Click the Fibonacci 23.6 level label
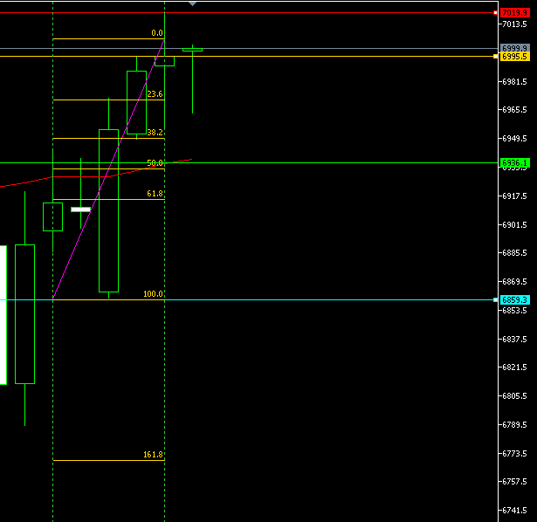This screenshot has width=537, height=522. click(x=155, y=94)
